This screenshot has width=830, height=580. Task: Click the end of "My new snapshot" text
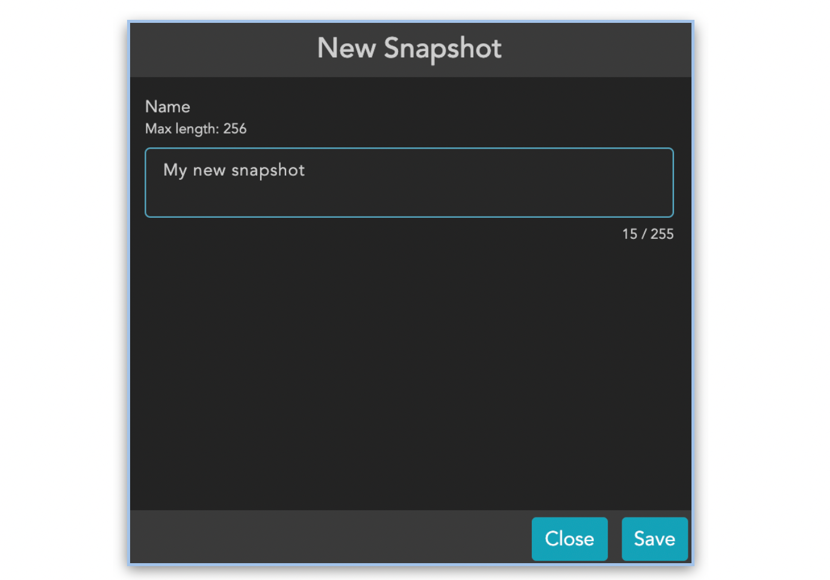[305, 171]
